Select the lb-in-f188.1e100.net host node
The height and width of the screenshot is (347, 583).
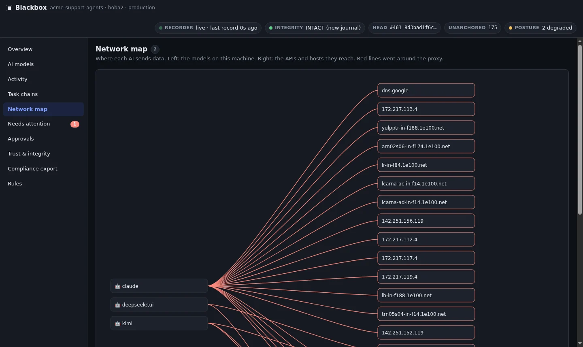[x=426, y=296]
